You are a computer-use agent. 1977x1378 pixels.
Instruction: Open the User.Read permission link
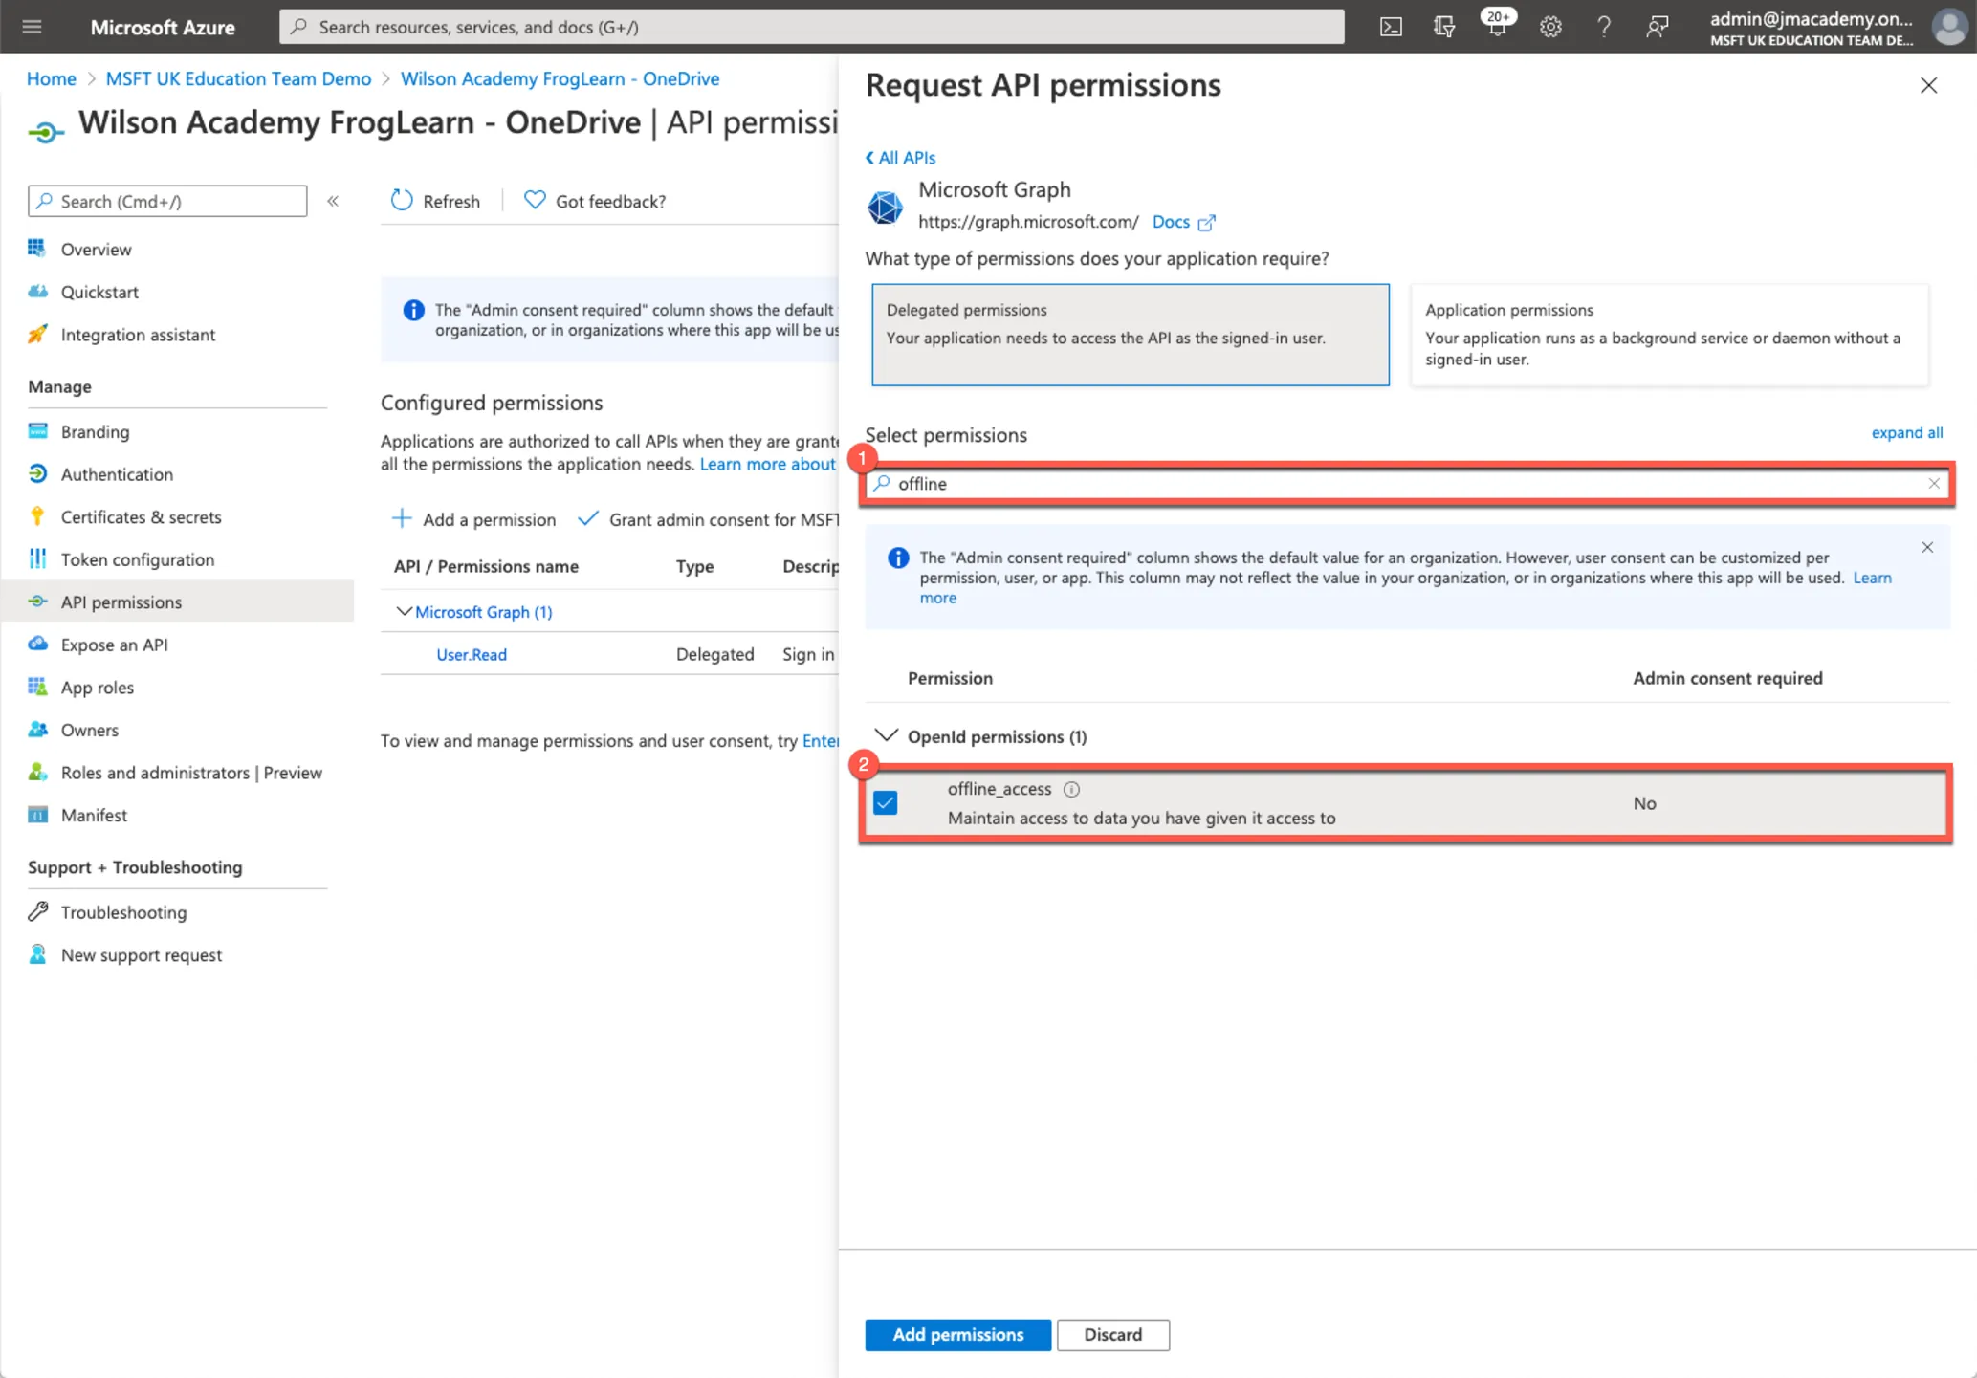point(472,654)
